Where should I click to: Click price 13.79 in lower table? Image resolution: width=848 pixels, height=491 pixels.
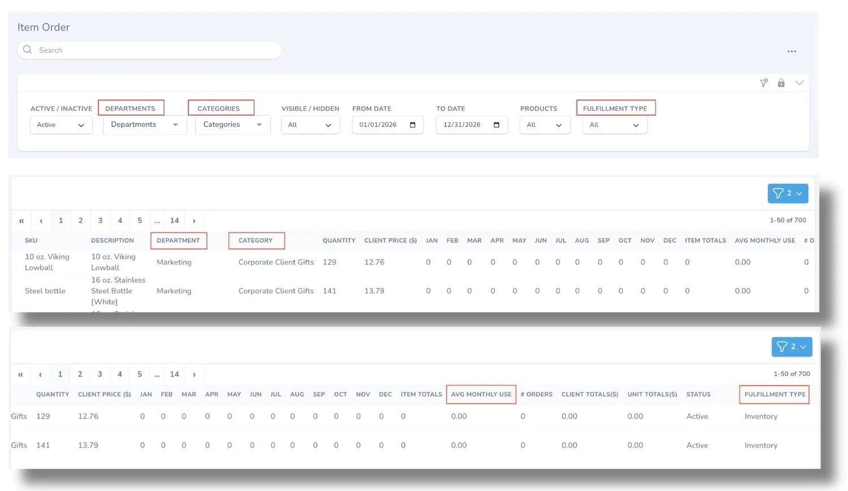click(88, 445)
